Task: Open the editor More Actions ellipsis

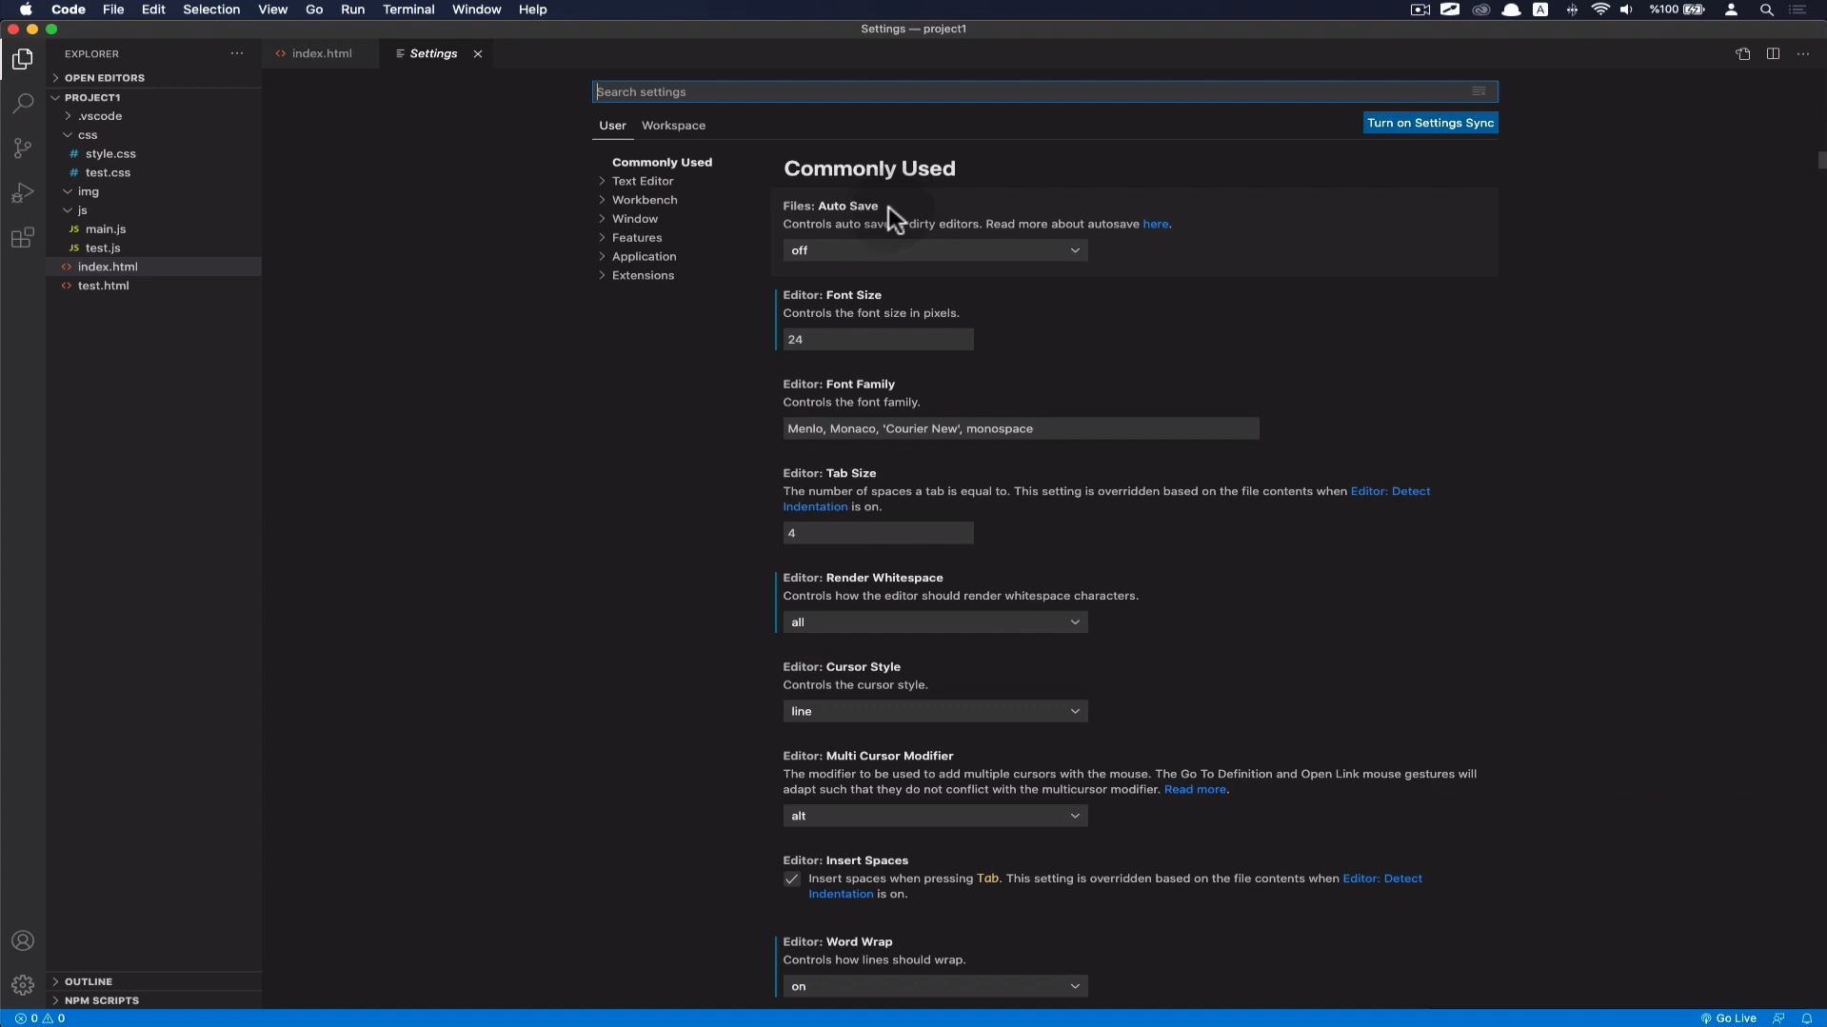Action: tap(1803, 54)
